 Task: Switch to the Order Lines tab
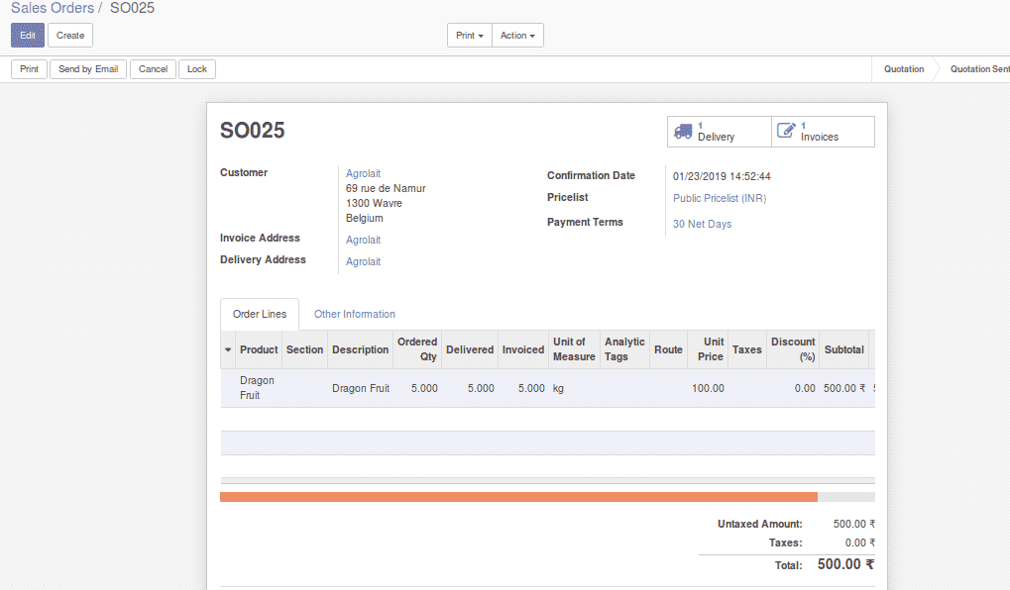[260, 314]
